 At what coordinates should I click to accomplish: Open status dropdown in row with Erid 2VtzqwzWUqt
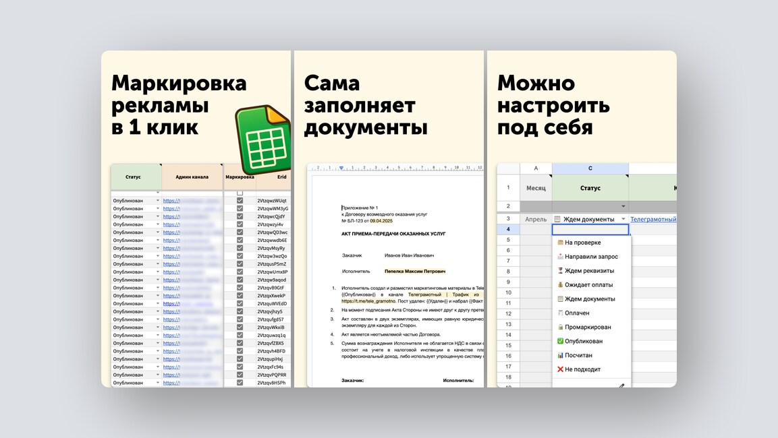pos(158,201)
